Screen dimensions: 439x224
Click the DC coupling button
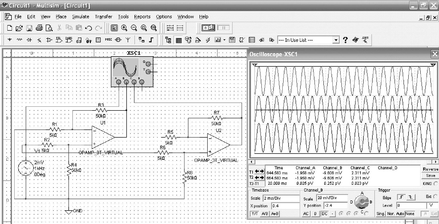[x=324, y=214]
